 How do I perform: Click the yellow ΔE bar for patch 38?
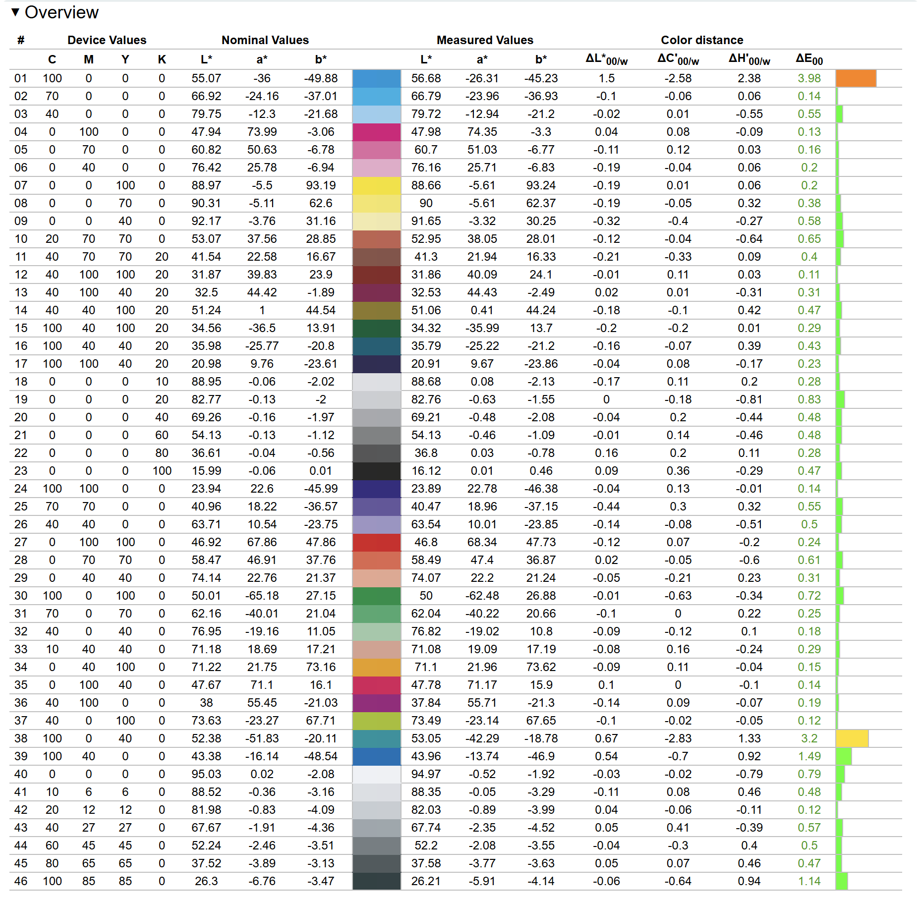point(852,738)
